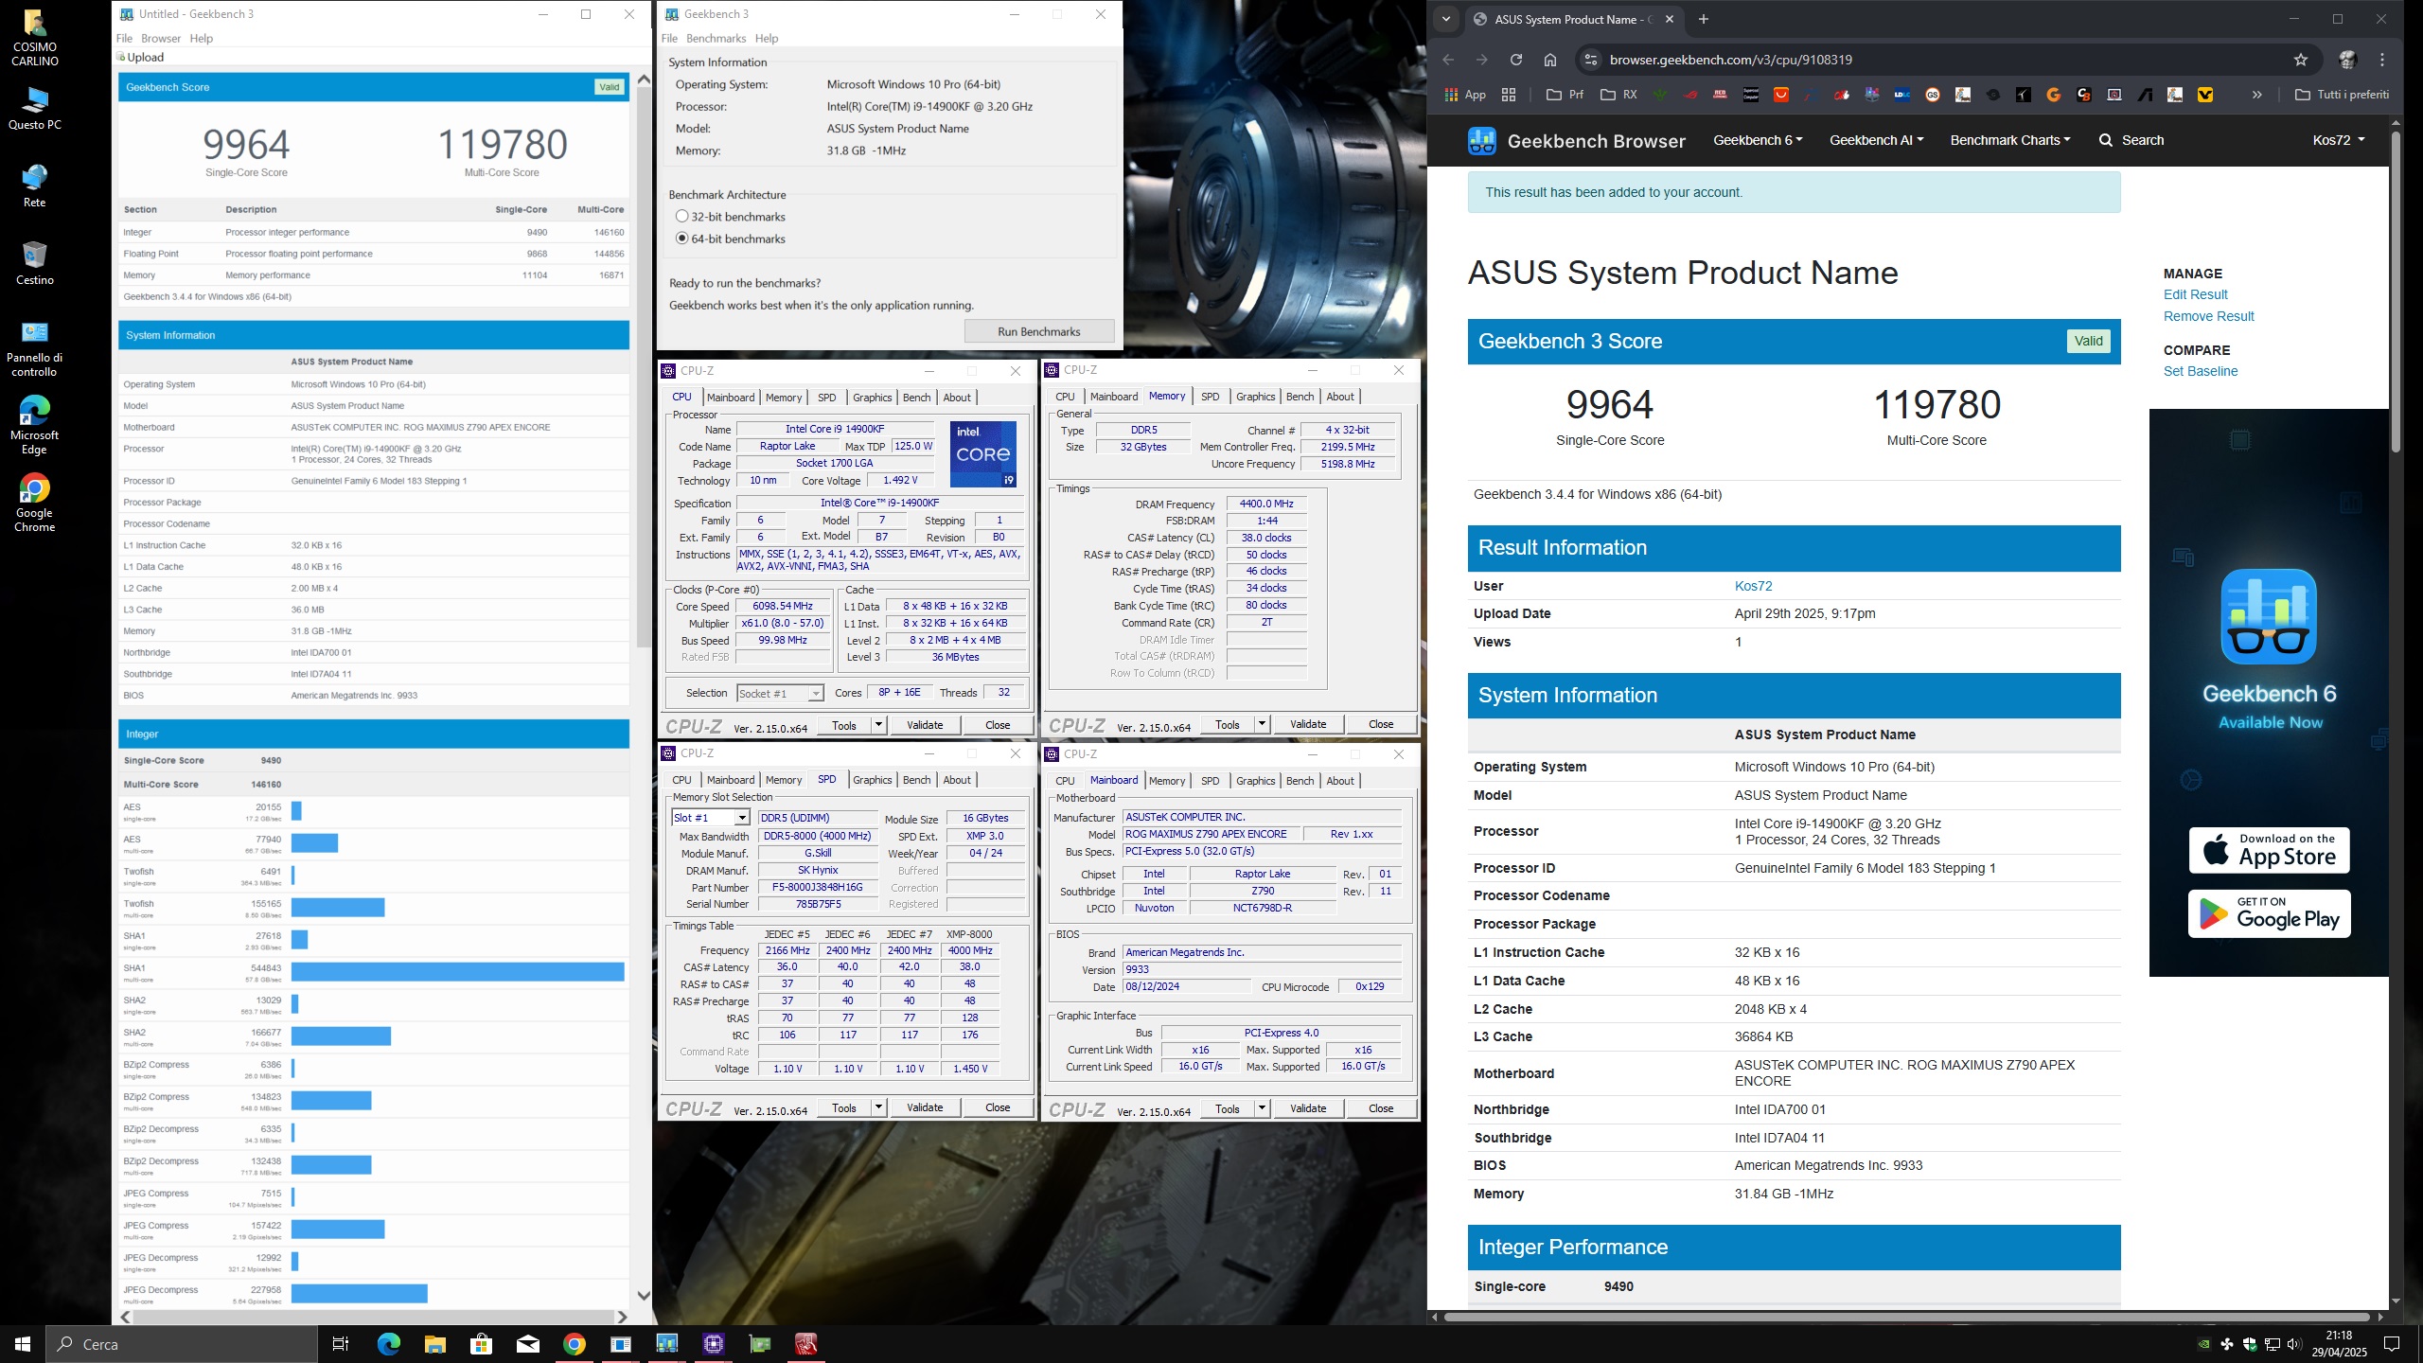The height and width of the screenshot is (1363, 2423).
Task: Select the 32-bit benchmarks radio button
Action: pos(681,216)
